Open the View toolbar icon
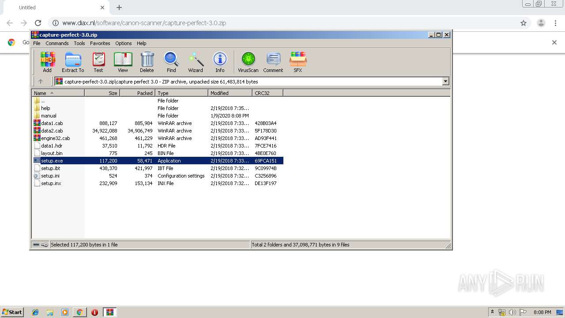 [x=123, y=62]
